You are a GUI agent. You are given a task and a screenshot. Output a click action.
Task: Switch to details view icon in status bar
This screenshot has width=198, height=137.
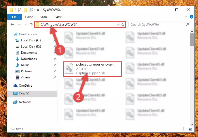(x=185, y=129)
